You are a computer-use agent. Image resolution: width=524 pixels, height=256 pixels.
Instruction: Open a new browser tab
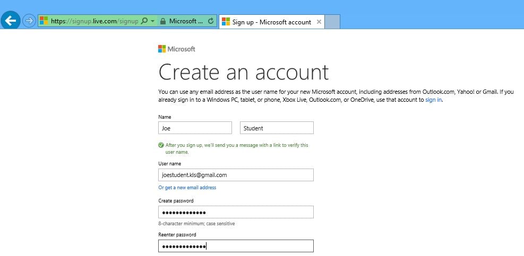tap(332, 22)
